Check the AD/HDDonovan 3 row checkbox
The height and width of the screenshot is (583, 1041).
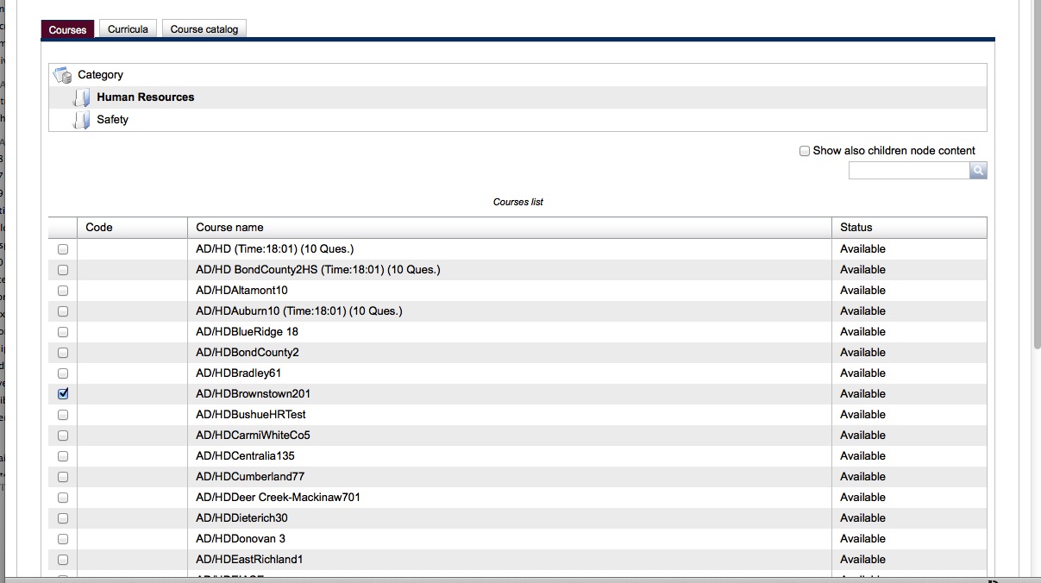tap(63, 539)
